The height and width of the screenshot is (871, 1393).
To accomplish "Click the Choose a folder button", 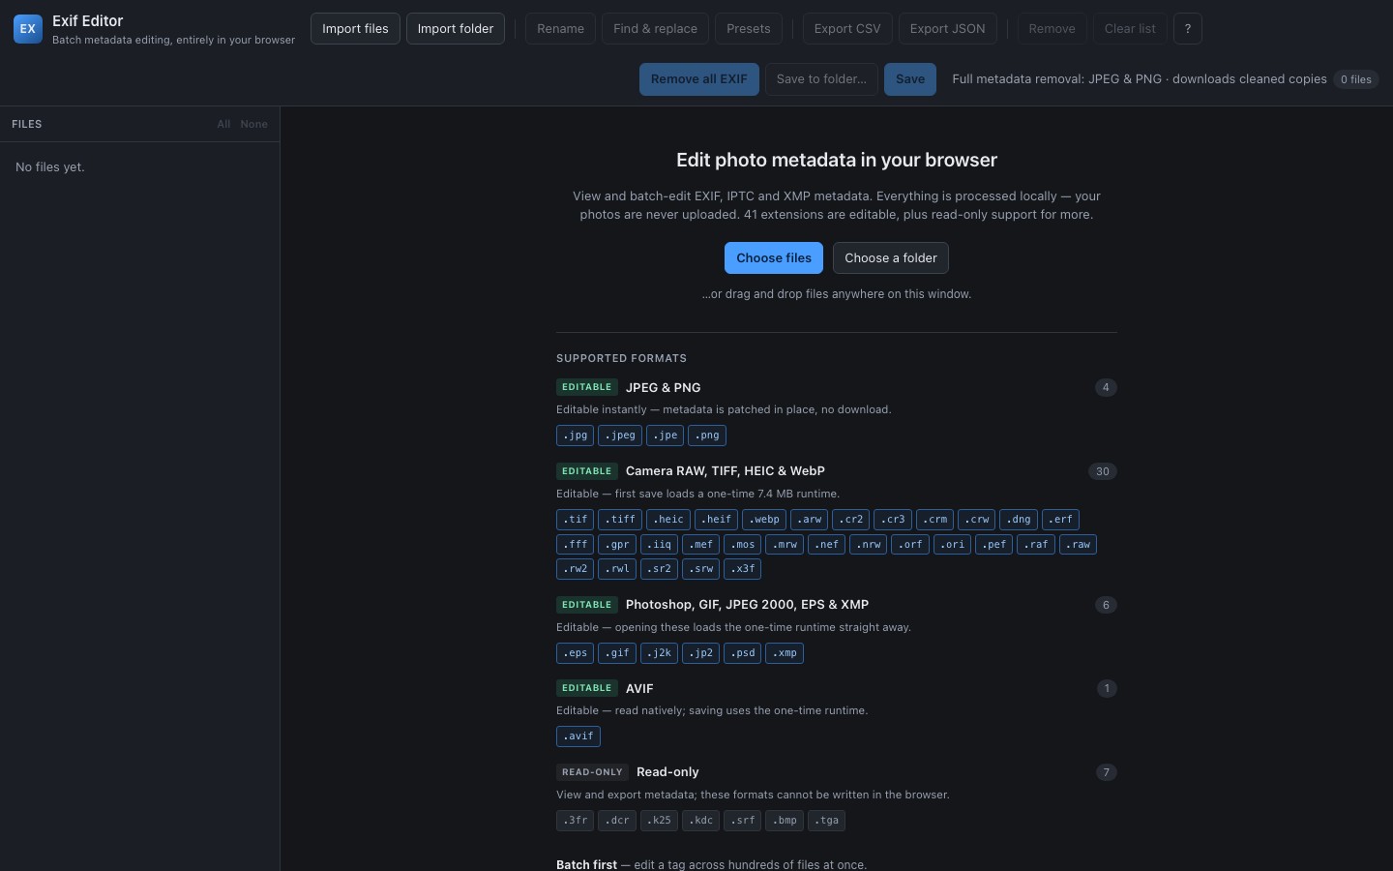I will pyautogui.click(x=891, y=258).
